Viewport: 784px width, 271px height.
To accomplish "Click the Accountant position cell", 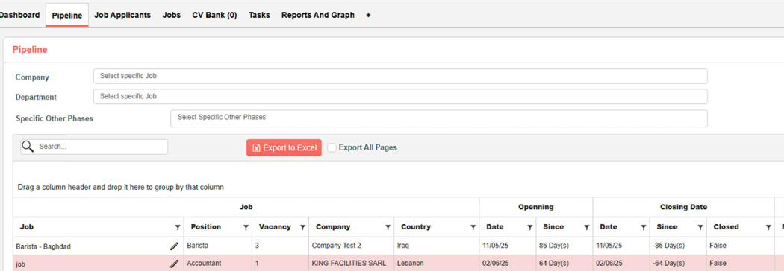I will coord(218,263).
